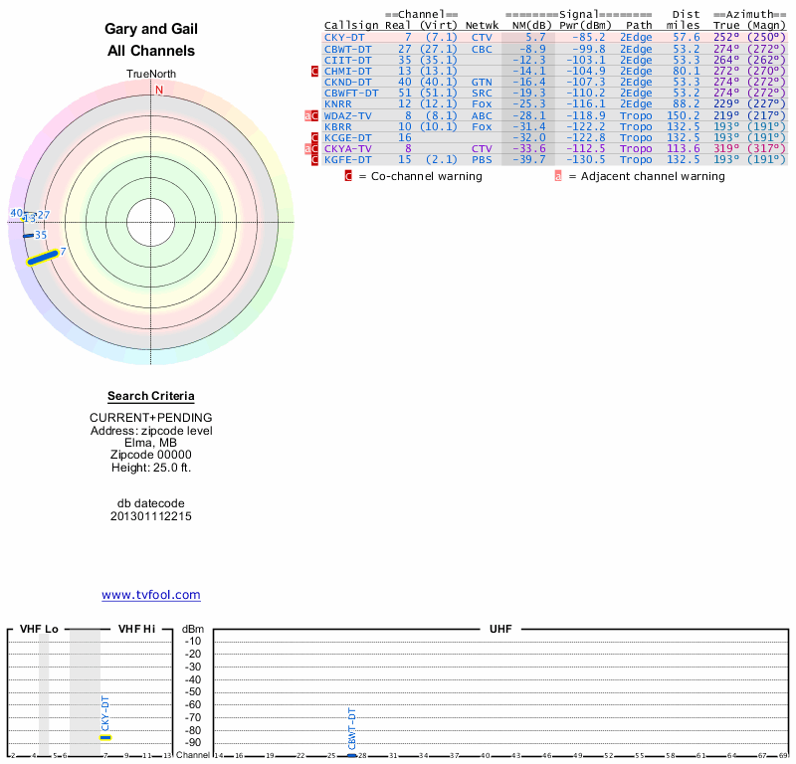
Task: Click the co-channel warning icon beside KGFE-DT
Action: click(315, 159)
